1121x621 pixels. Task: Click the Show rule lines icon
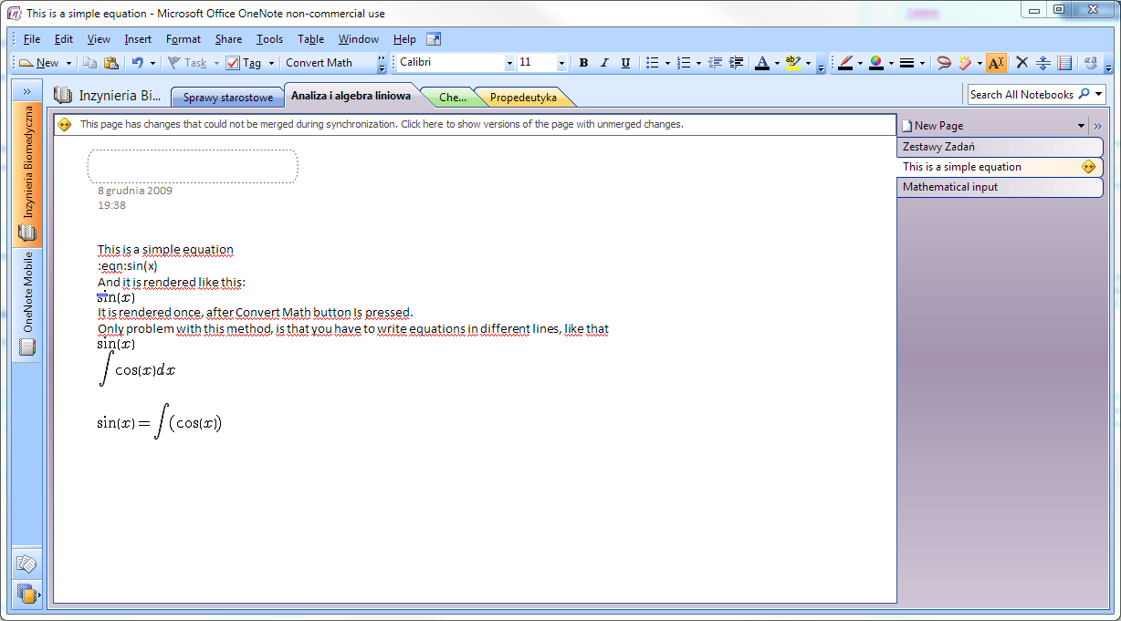1064,63
